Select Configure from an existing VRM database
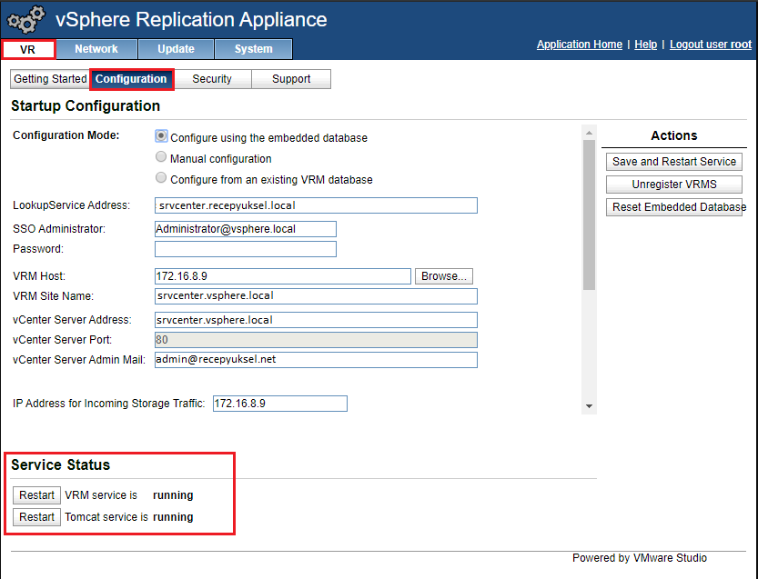Image resolution: width=758 pixels, height=579 pixels. click(161, 178)
